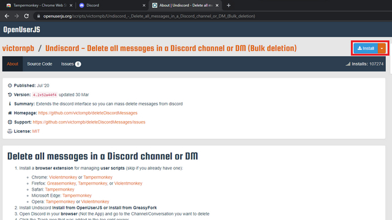Viewport: 392px width, 220px height.
Task: View site info via the padlock icon
Action: click(x=38, y=16)
